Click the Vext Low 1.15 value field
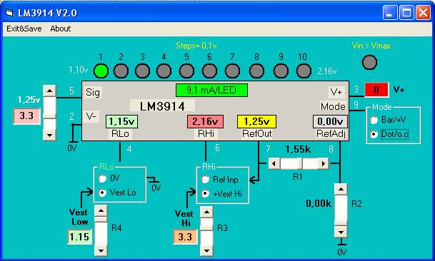 [79, 237]
